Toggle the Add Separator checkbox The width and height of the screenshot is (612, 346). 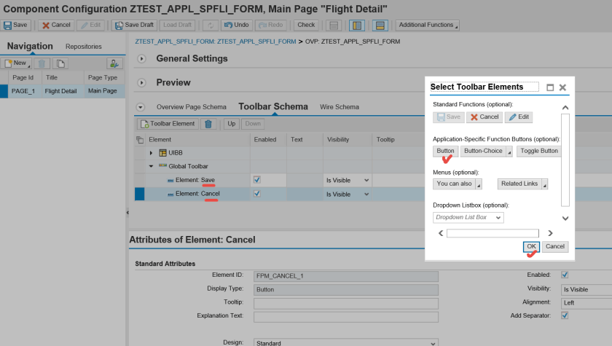click(x=564, y=315)
